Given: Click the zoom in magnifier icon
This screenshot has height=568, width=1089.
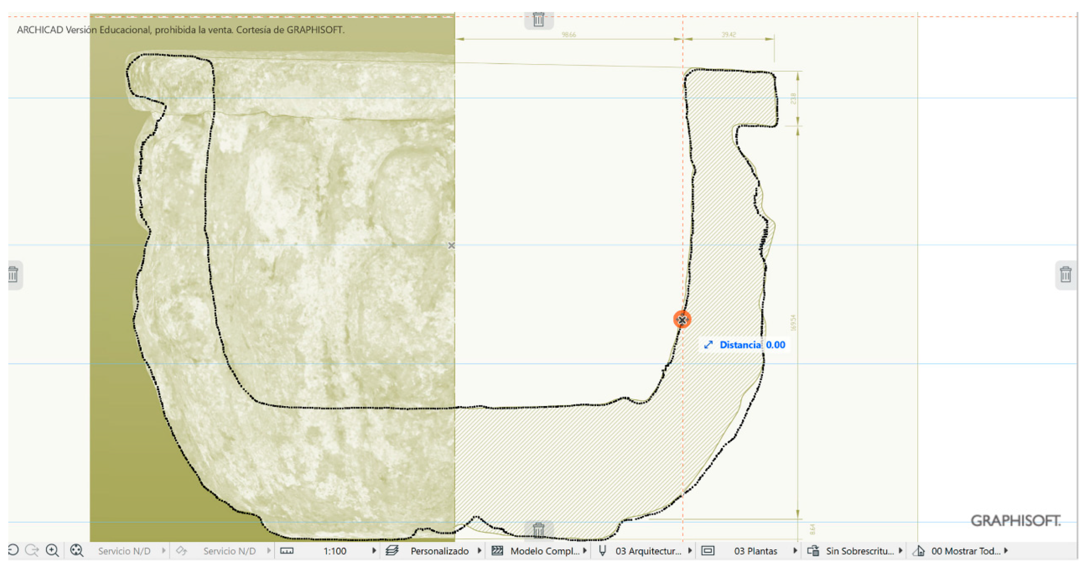Looking at the screenshot, I should [52, 551].
